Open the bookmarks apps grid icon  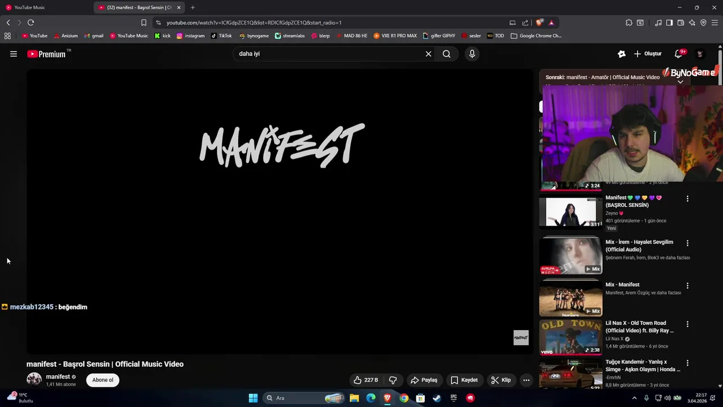[7, 36]
